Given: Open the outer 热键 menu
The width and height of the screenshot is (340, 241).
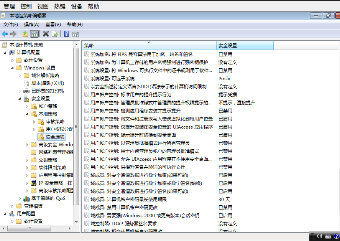Looking at the screenshot, I should click(x=60, y=7).
